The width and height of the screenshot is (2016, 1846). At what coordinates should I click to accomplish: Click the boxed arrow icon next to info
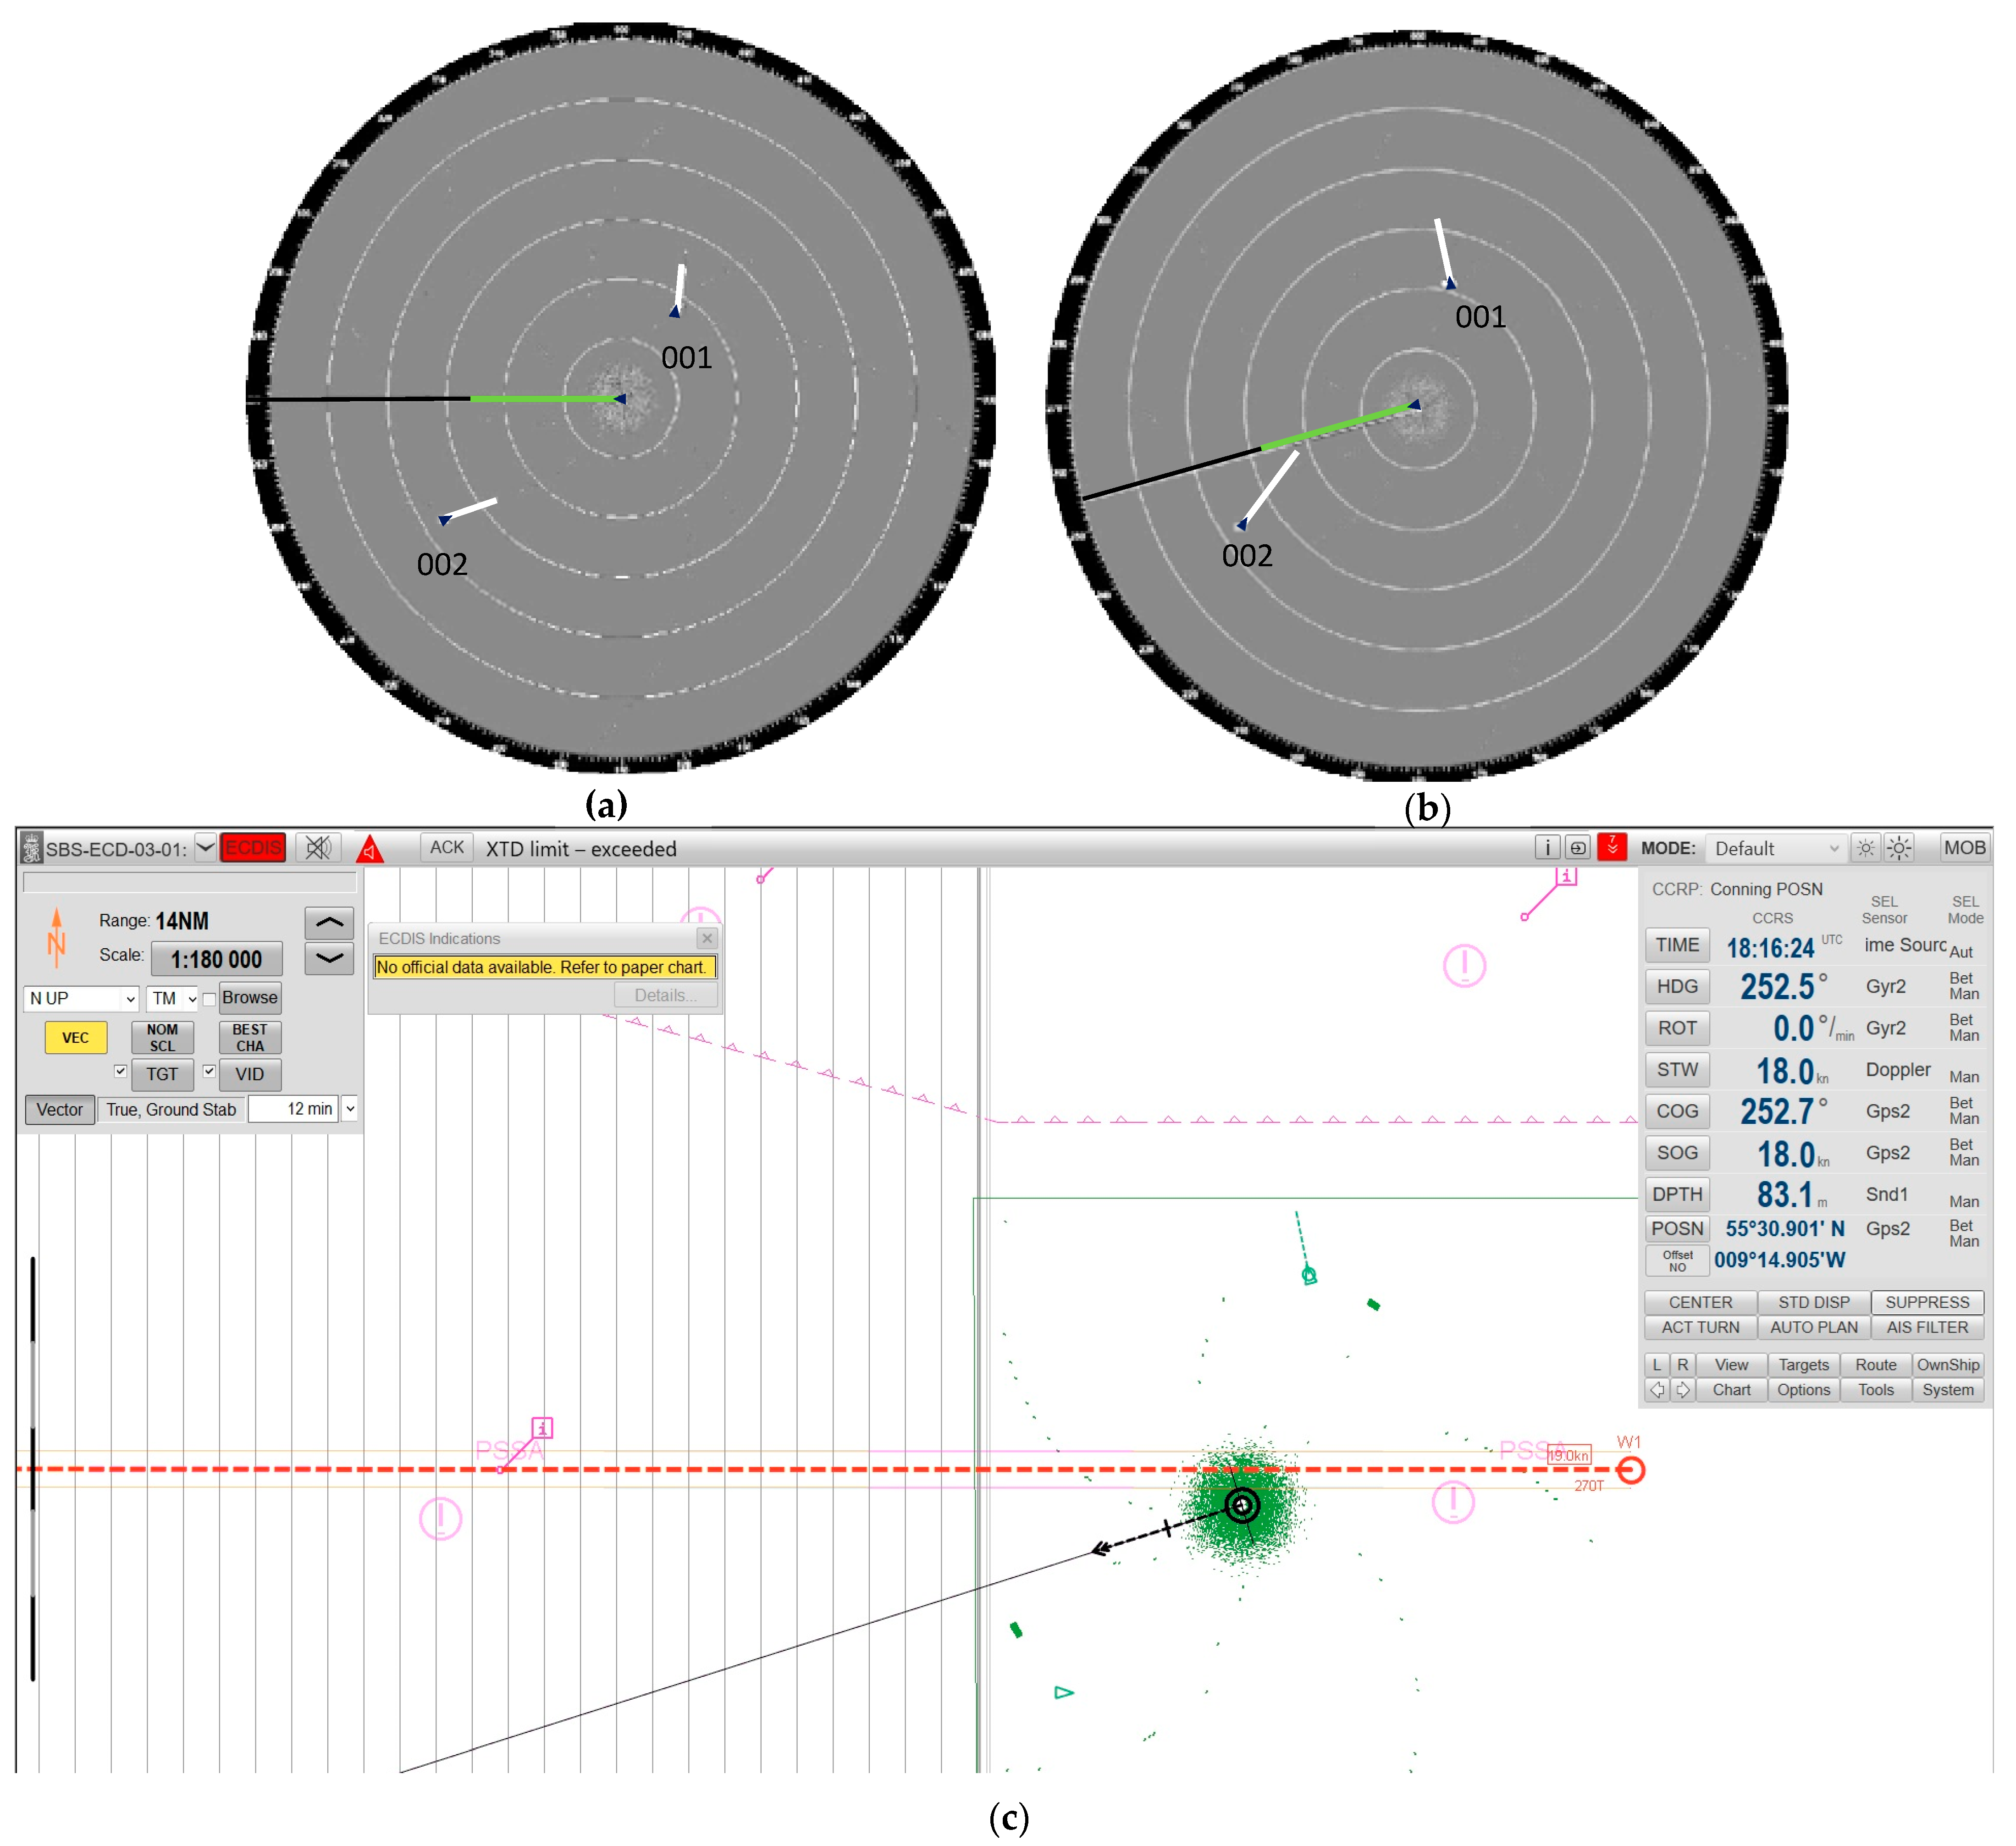1577,847
